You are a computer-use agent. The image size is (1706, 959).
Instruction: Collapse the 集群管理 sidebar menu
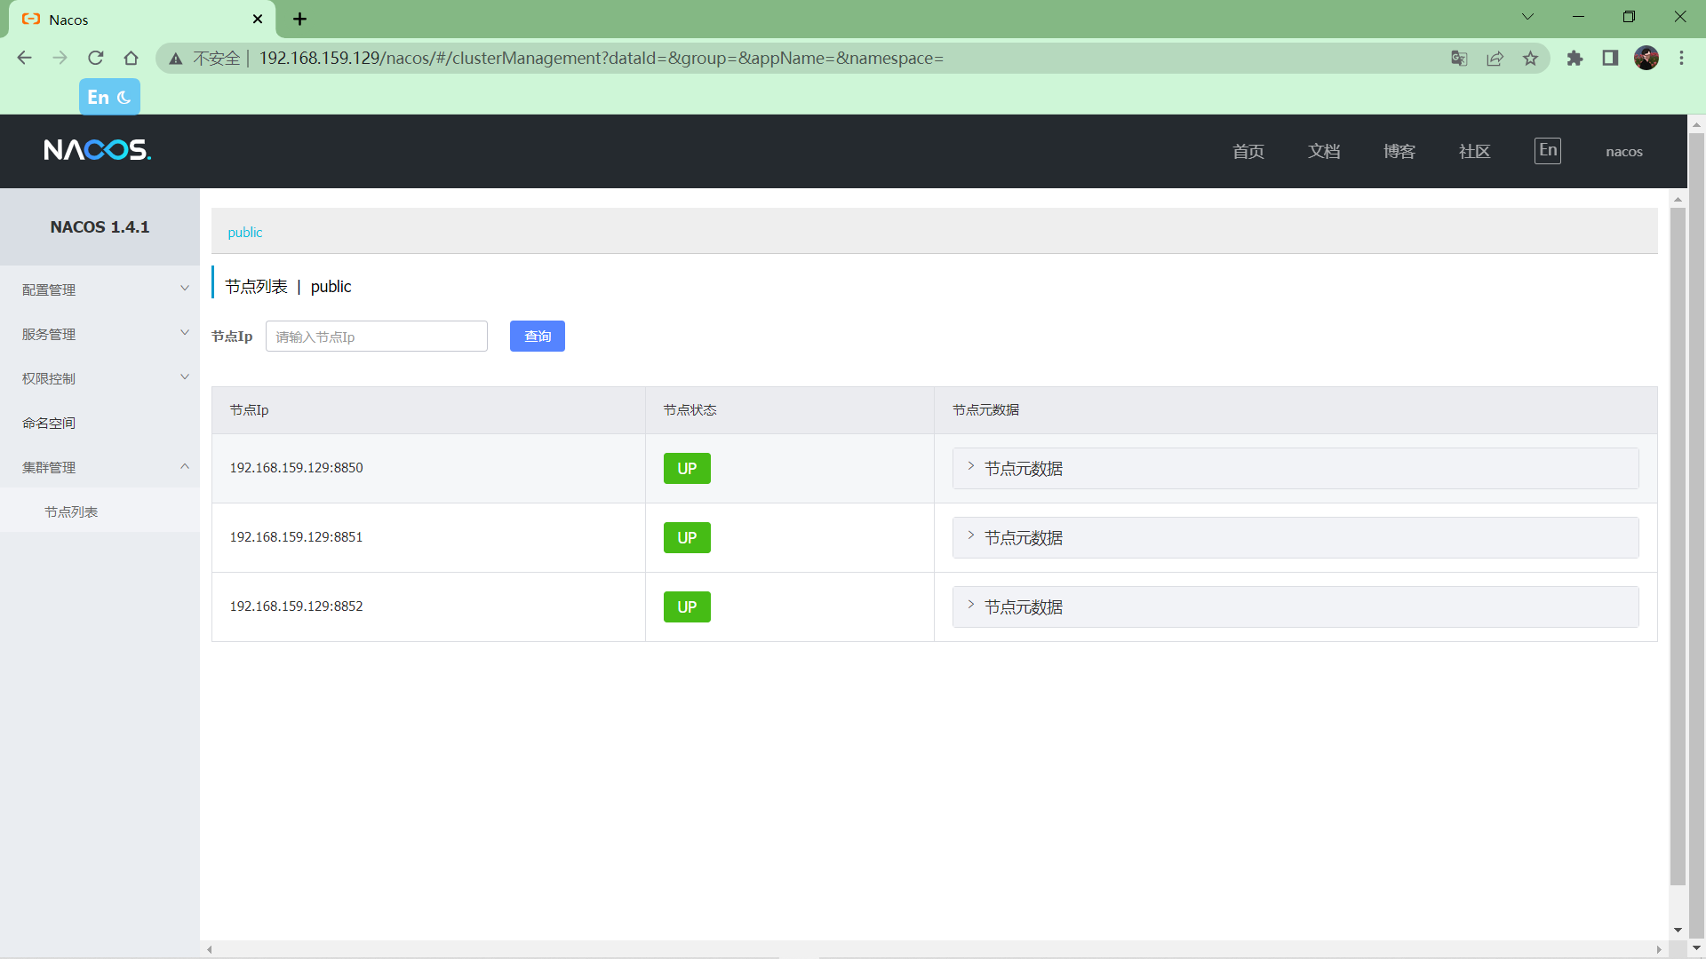[100, 467]
